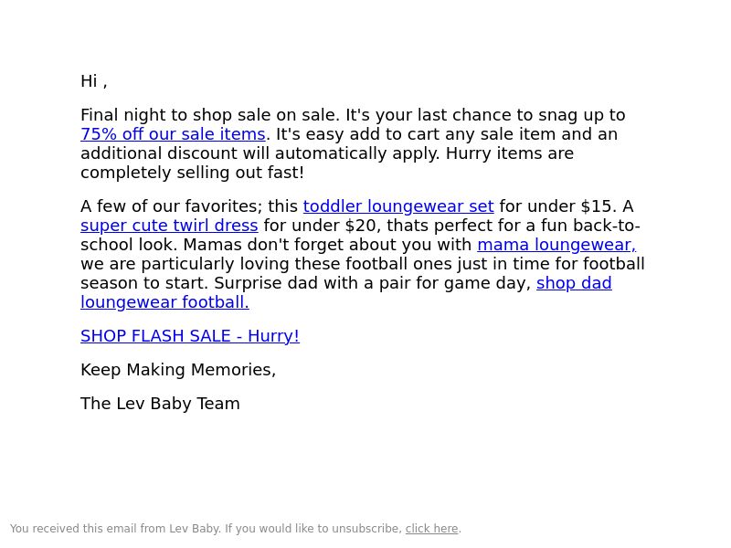This screenshot has height=548, width=731.
Task: Click the 'loungewear football.' link text
Action: [x=164, y=302]
